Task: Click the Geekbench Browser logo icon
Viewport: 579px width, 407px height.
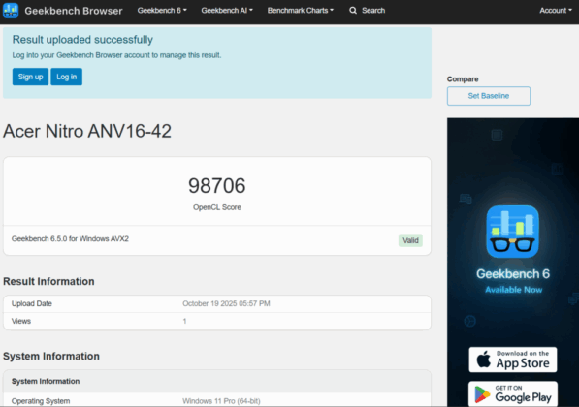Action: pos(11,11)
